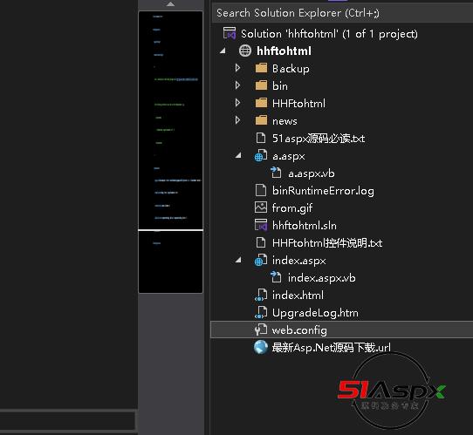The width and height of the screenshot is (473, 435).
Task: Click the from.gif image icon
Action: [x=261, y=207]
